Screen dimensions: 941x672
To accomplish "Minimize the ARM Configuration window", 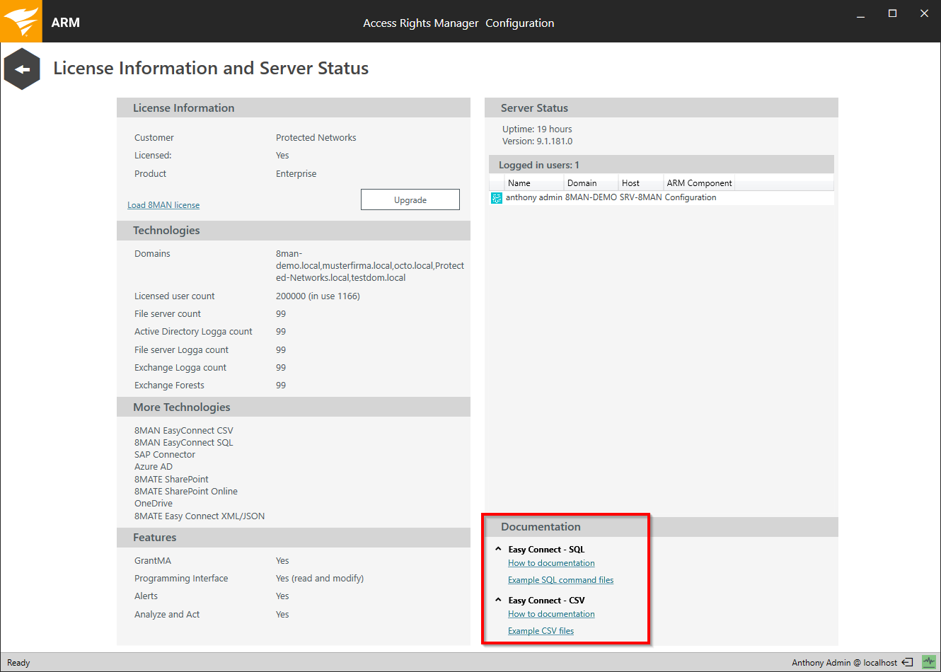I will click(x=860, y=14).
